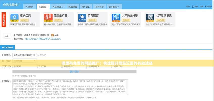Click 展开更多 to show more products
Image resolution: width=214 pixels, height=101 pixels.
pyautogui.click(x=74, y=72)
